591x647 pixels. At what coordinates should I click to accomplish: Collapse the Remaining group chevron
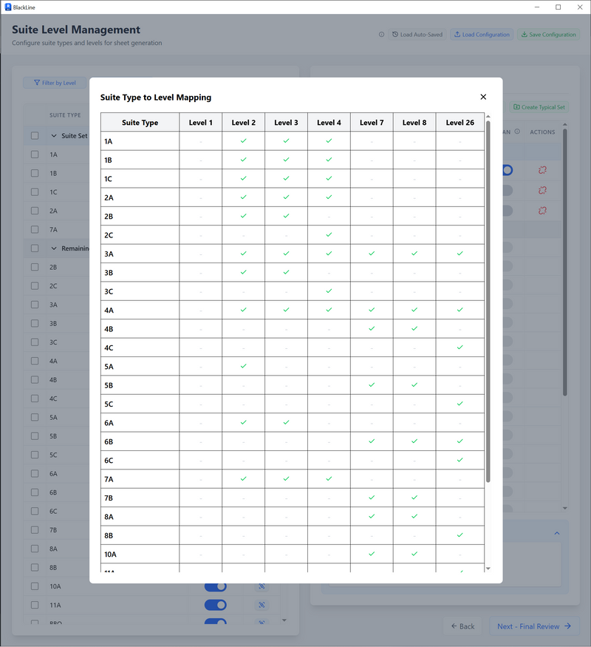(54, 248)
